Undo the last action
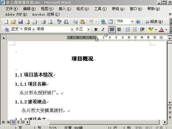 91,22
